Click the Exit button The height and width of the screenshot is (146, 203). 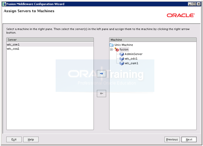tap(14, 140)
